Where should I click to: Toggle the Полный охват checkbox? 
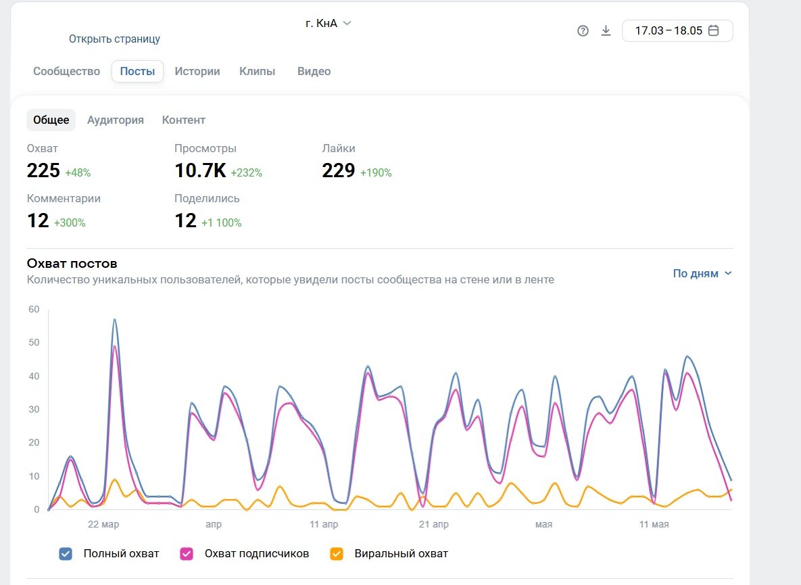[66, 554]
